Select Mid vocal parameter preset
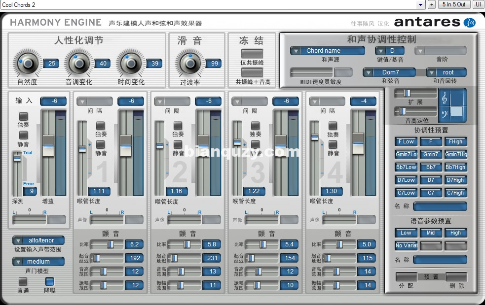 [431, 233]
